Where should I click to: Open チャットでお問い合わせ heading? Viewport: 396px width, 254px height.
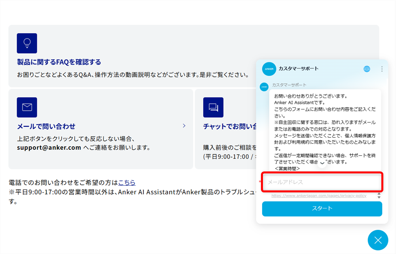click(x=230, y=126)
